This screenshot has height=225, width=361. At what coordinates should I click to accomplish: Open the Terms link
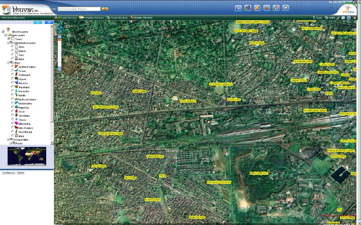tap(20, 173)
